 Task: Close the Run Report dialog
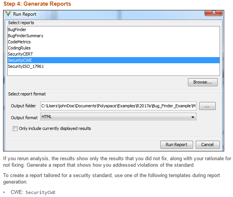point(213,13)
